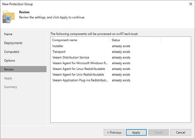Select the Installer component row
Screen dimensions: 195x139
(121, 46)
